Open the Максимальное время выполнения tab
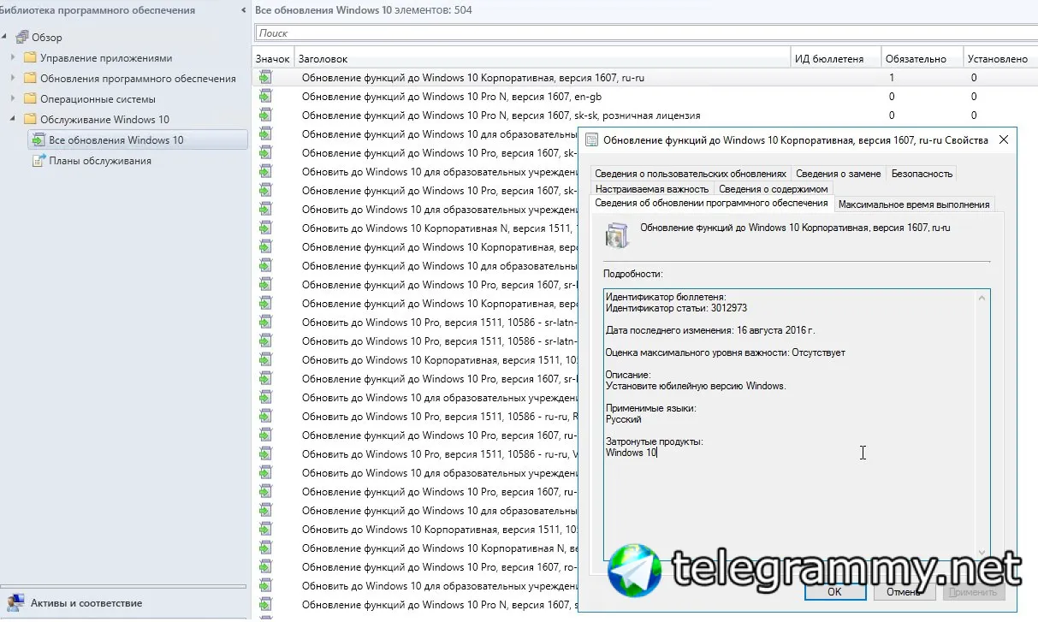Viewport: 1038px width, 622px height. tap(914, 204)
